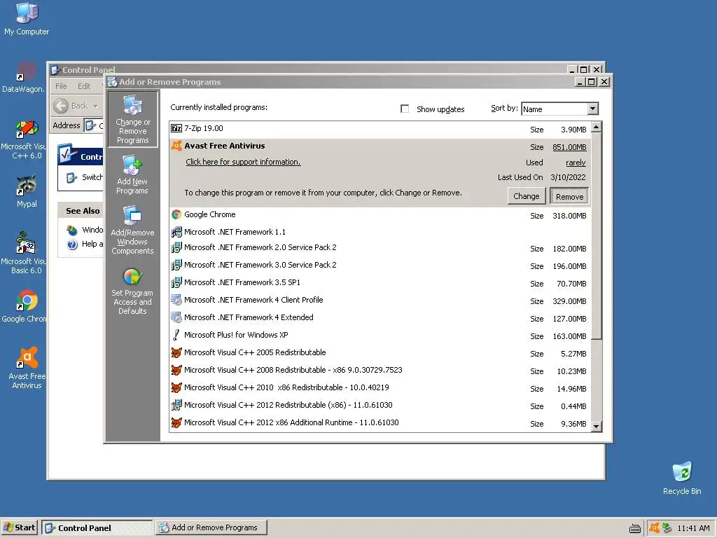Click Visual C++ 2005 Redistributable icon
Screen dimensions: 717x538
coord(176,353)
